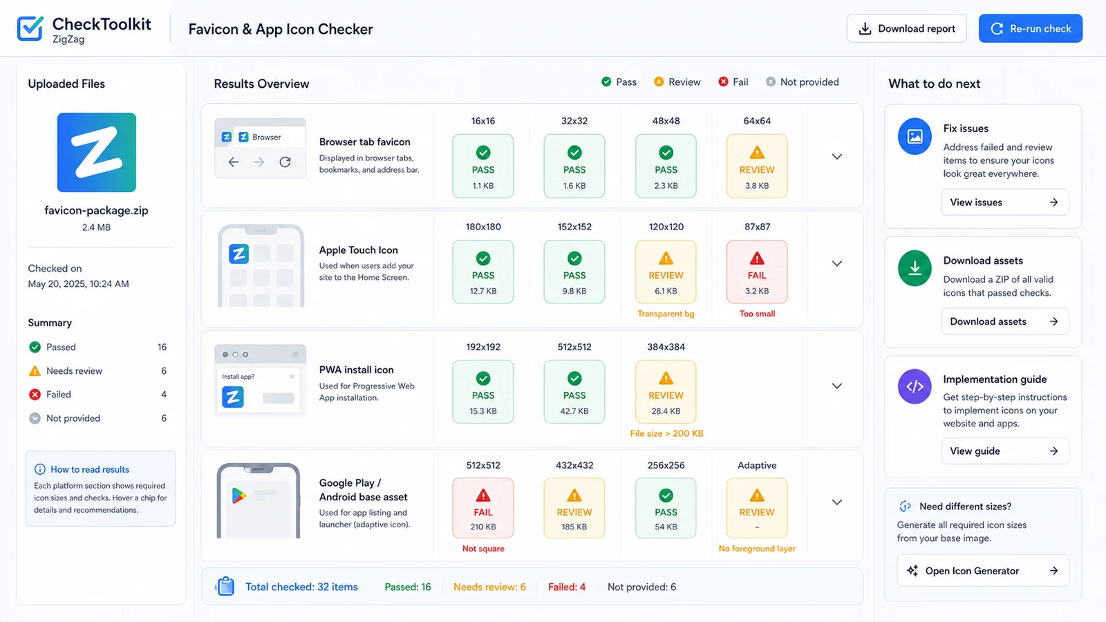
Task: Click the PWA 512x512 PASS chip, 42.7 KB
Action: pyautogui.click(x=574, y=392)
